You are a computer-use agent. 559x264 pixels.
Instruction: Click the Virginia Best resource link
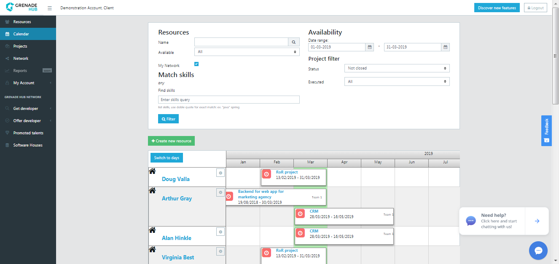point(178,257)
